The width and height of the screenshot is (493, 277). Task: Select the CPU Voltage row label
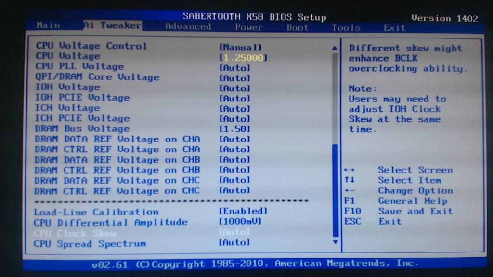pyautogui.click(x=68, y=56)
